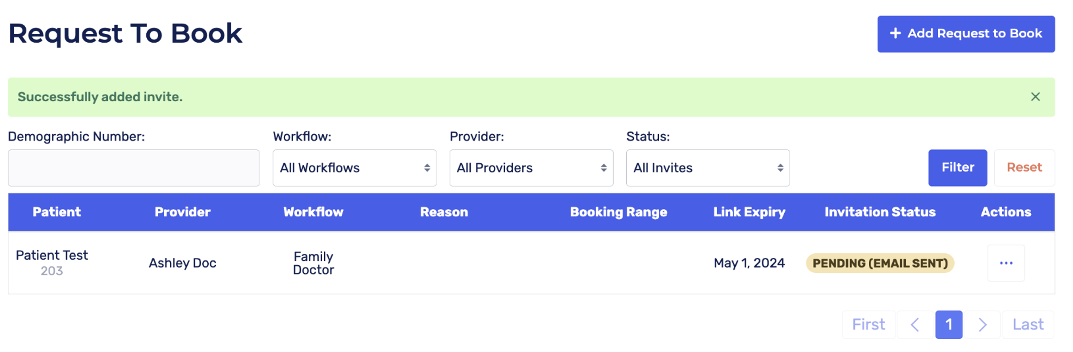1073x352 pixels.
Task: Click the Invitation Status column header
Action: tap(880, 212)
